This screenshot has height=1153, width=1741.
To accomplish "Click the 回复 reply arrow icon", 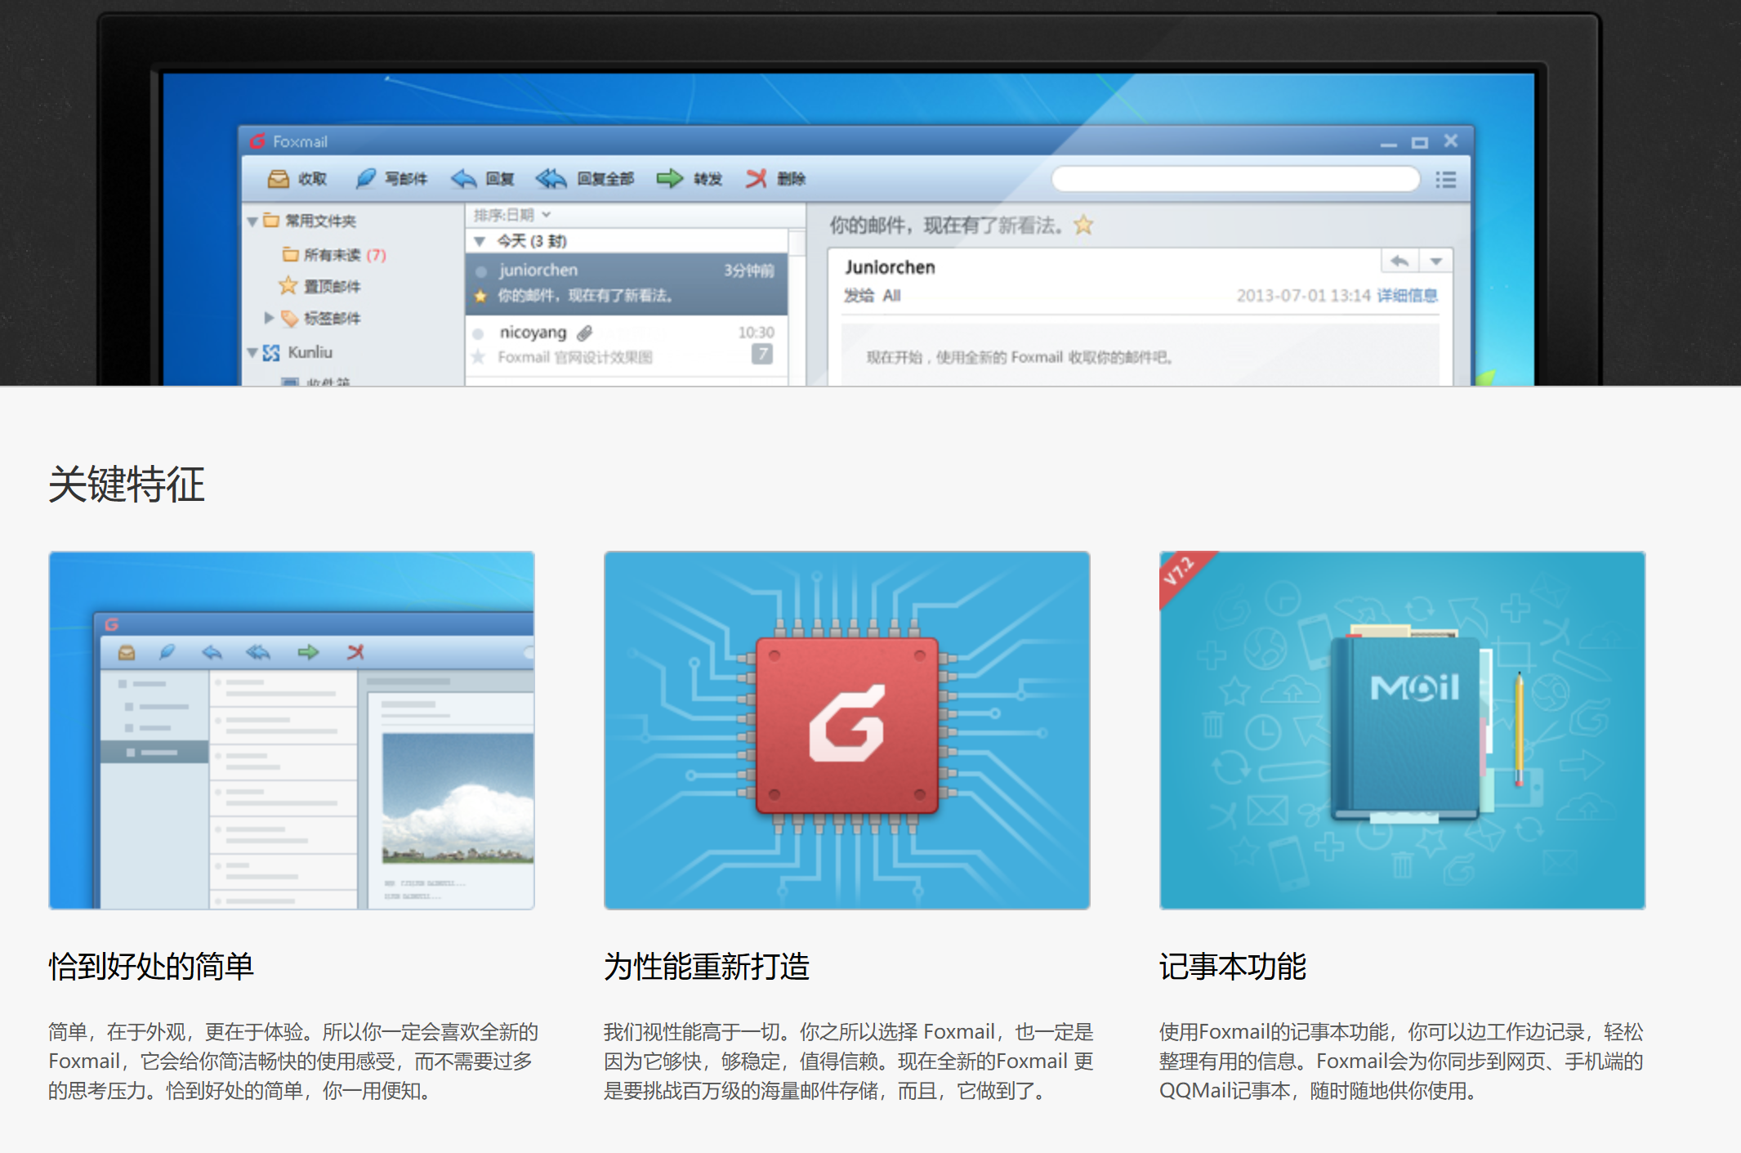I will click(x=463, y=178).
